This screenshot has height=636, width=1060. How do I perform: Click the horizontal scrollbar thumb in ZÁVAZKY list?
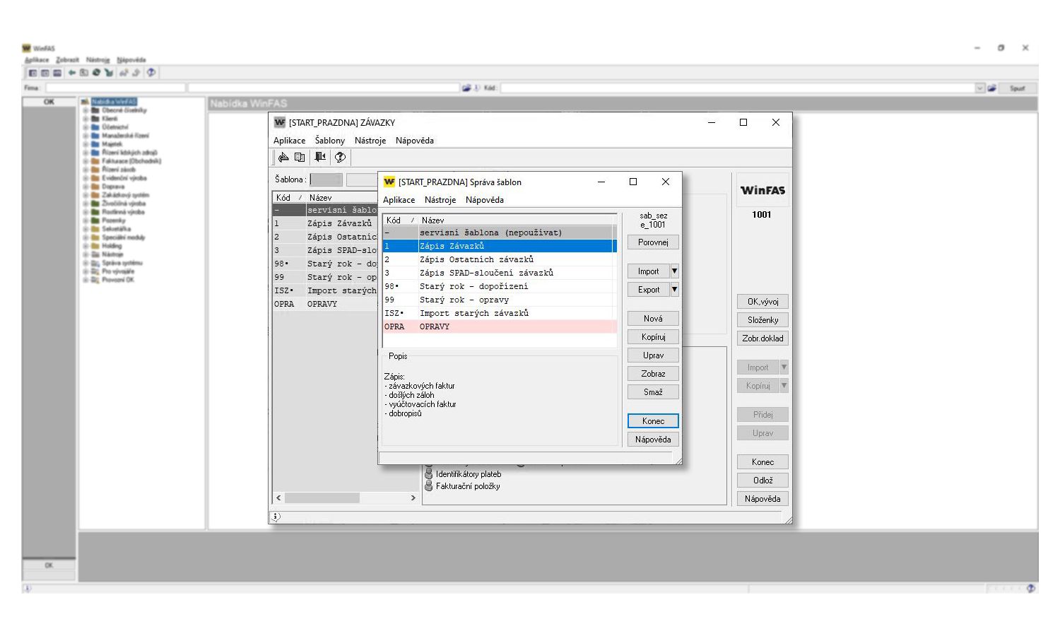pyautogui.click(x=322, y=498)
